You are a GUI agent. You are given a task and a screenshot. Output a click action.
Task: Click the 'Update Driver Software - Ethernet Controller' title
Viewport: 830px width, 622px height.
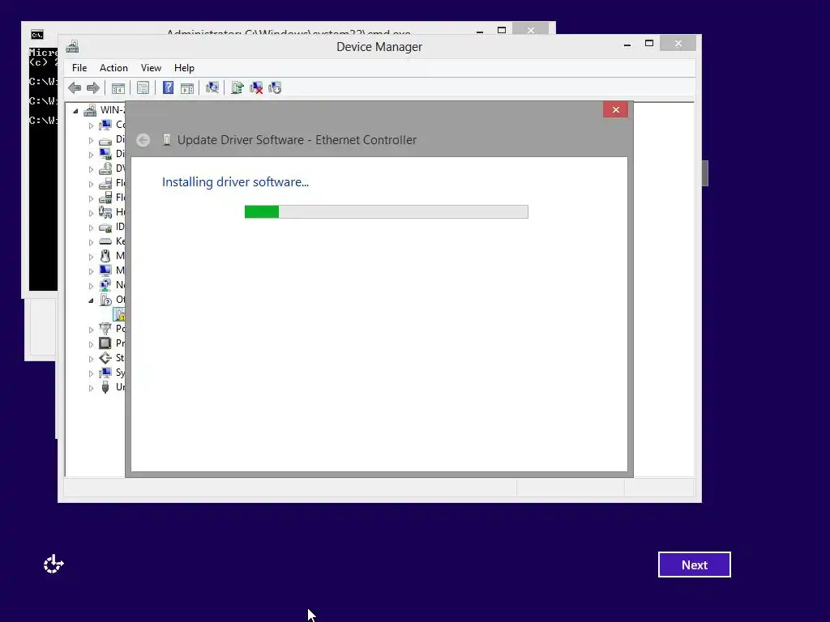click(x=297, y=140)
